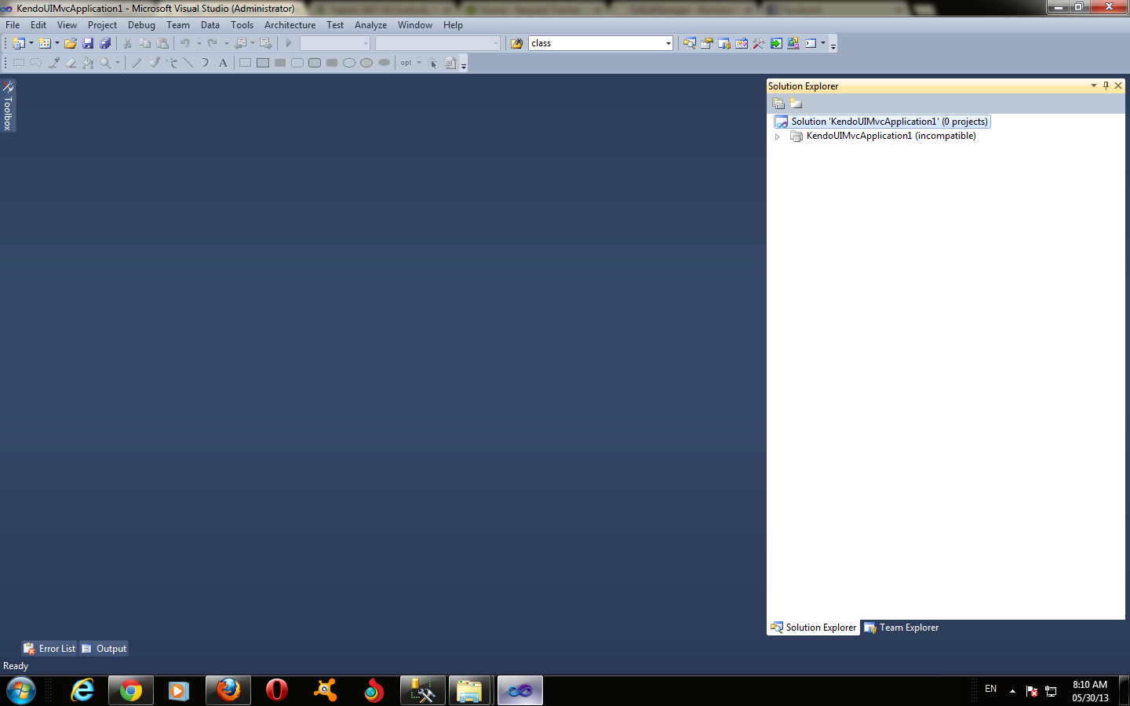Expand the KendoUIMvcApplication1 (incompatible) project node

[778, 136]
